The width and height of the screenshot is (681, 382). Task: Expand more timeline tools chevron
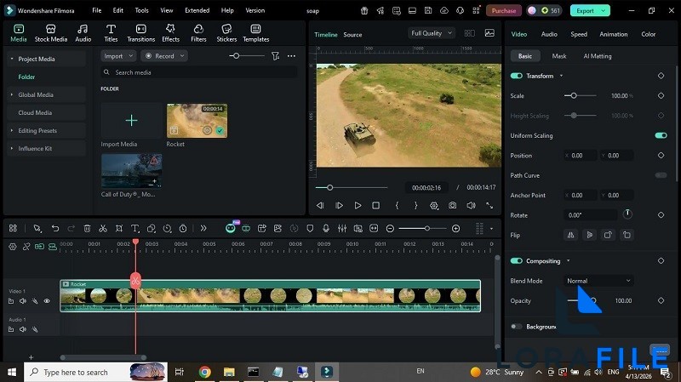point(203,228)
